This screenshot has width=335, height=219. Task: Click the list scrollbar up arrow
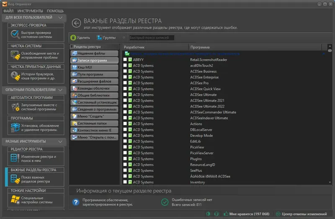pos(330,46)
